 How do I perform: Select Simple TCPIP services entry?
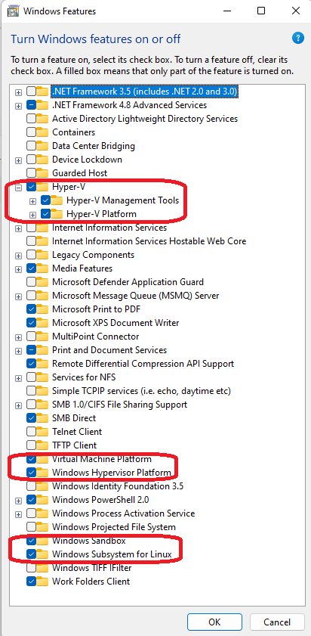click(141, 391)
